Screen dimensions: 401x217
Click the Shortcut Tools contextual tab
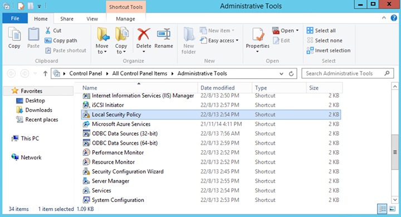(126, 7)
